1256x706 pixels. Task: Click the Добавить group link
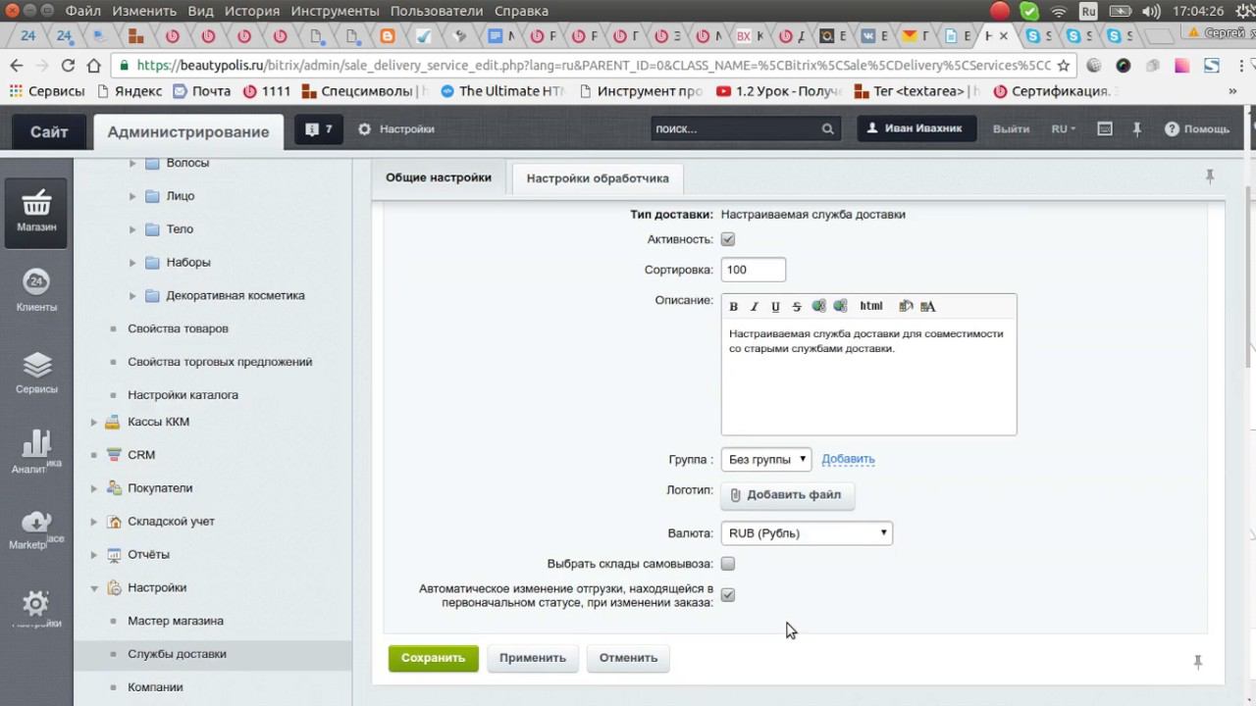[848, 459]
